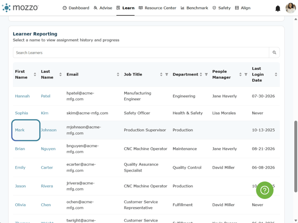The width and height of the screenshot is (298, 223).
Task: Click the scrollbar down arrow
Action: click(296, 221)
